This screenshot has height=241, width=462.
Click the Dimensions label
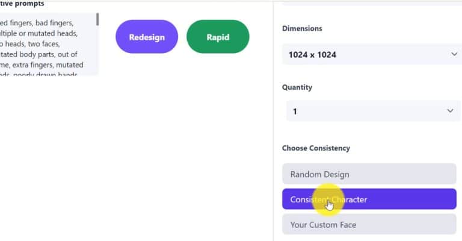coord(302,28)
